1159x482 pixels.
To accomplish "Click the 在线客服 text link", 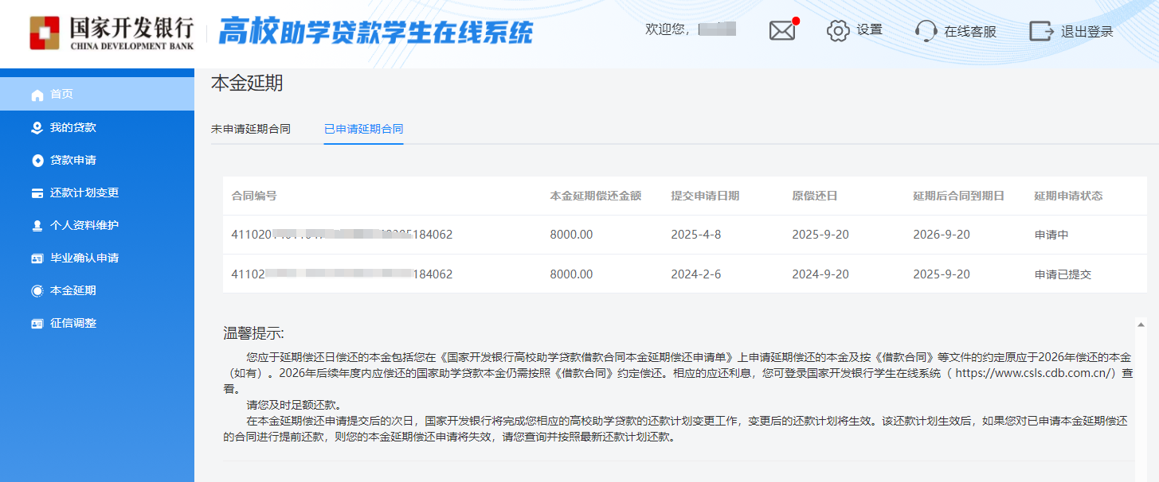I will coord(969,32).
